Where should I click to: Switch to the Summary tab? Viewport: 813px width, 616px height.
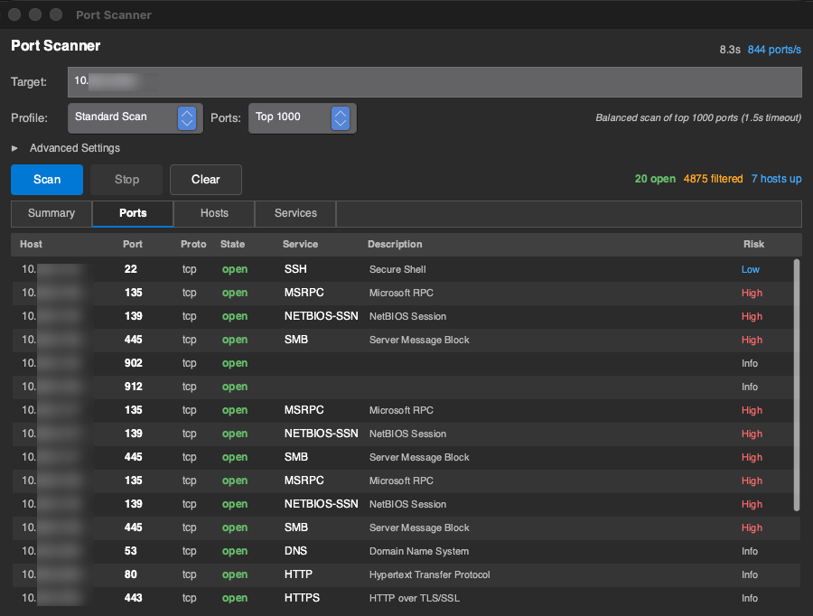point(51,214)
